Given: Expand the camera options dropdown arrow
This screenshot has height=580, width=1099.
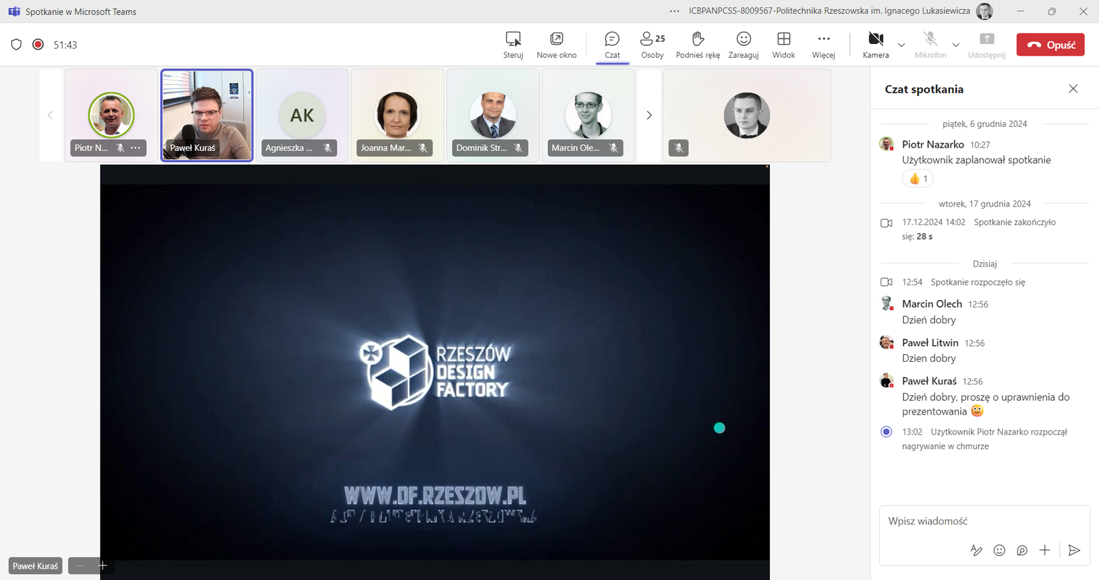Looking at the screenshot, I should 901,45.
